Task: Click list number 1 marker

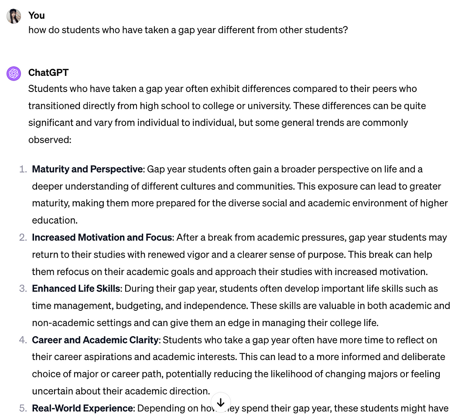Action: point(23,169)
